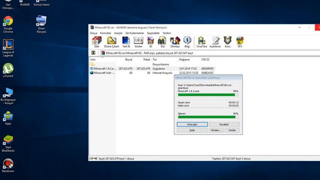This screenshot has height=180, width=320.
Task: Click the Yöntem... button
Action: pos(216,130)
